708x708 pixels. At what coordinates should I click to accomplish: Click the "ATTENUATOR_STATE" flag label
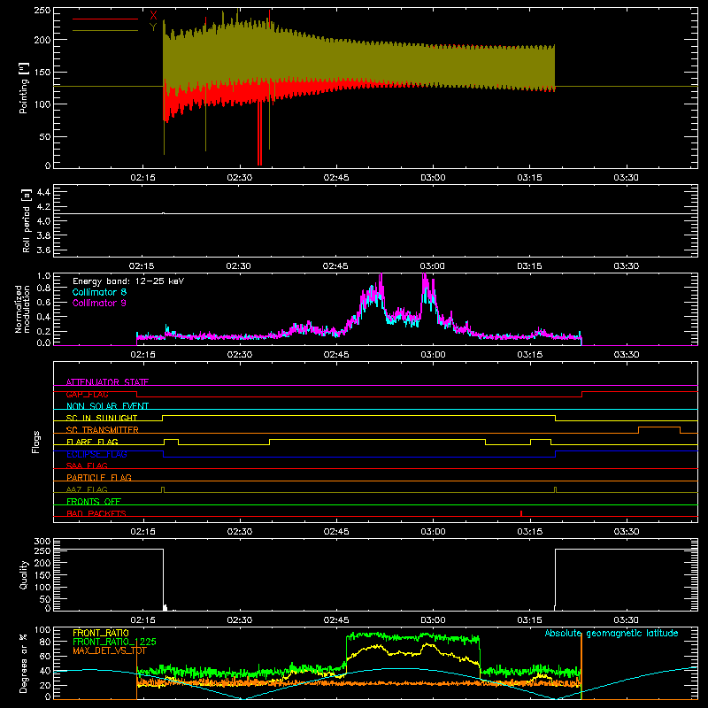[x=107, y=382]
